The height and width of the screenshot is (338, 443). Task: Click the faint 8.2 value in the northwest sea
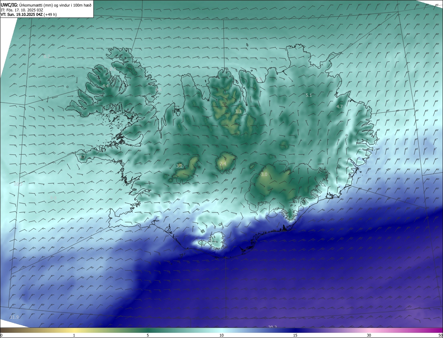47,56
